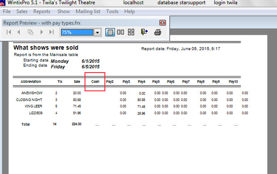Viewport: 277px width, 174px height.
Task: Click the WintixPro application icon
Action: click(3, 3)
